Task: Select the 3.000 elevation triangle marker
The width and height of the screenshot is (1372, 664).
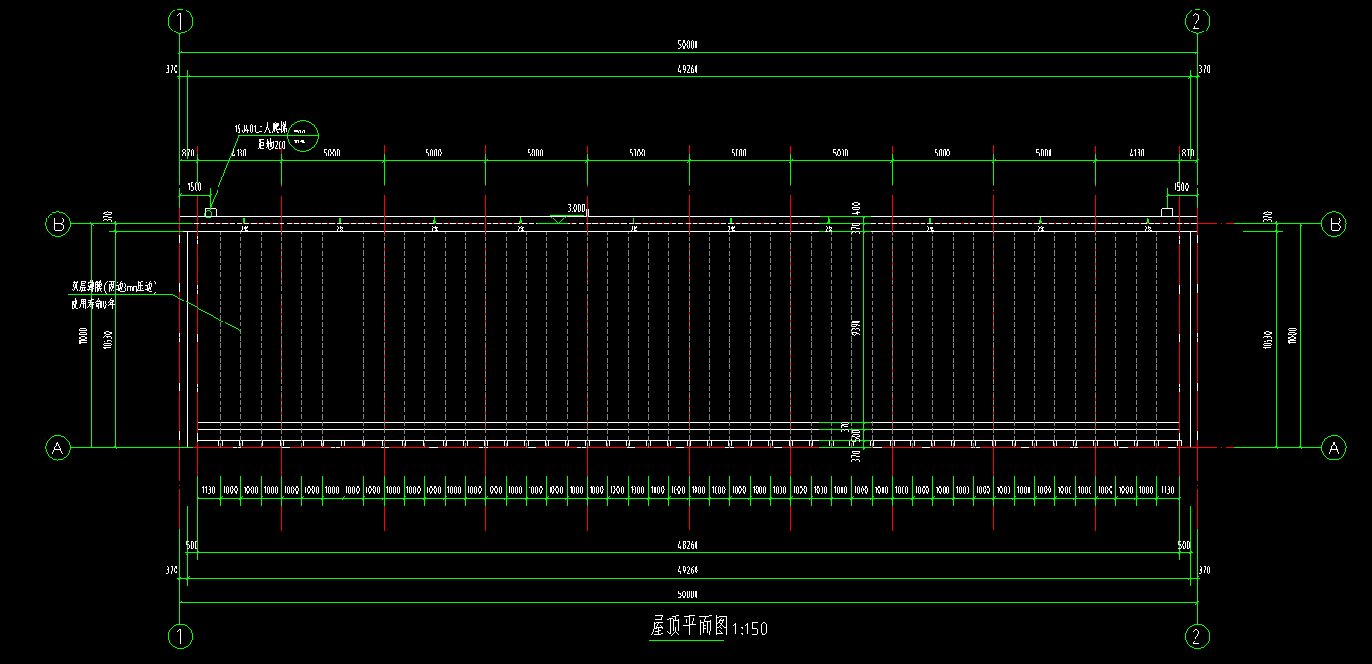Action: 559,218
